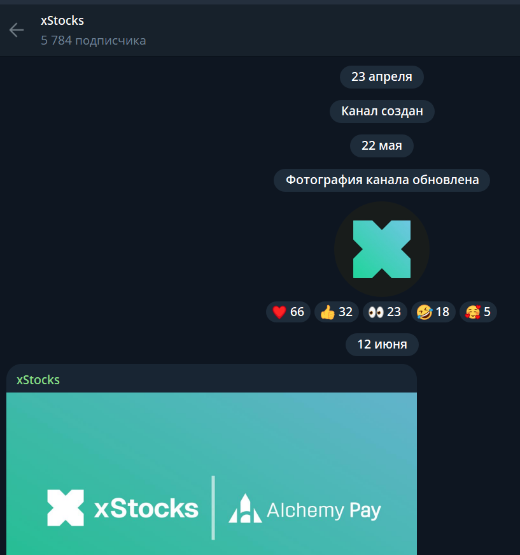
Task: View the 5 784 подписчика subscriber count
Action: click(94, 40)
